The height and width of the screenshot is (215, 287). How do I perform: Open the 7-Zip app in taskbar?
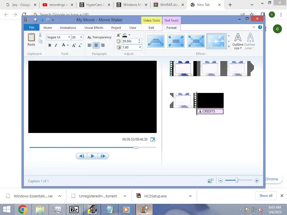pos(74,209)
